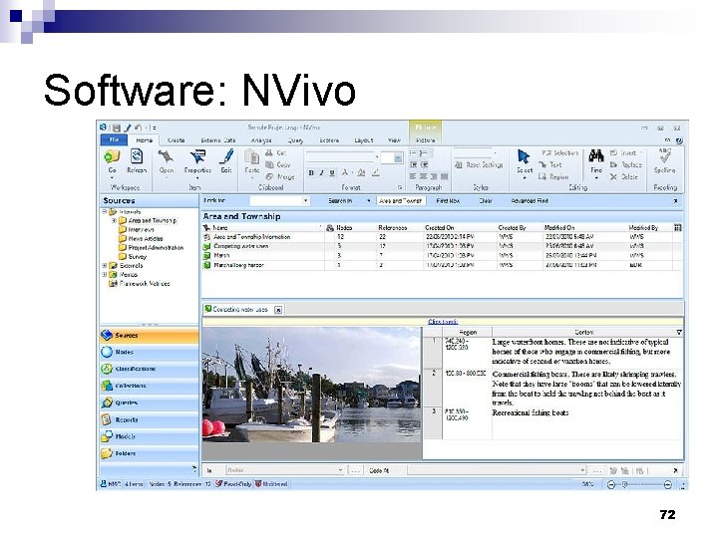The height and width of the screenshot is (538, 718).
Task: Click the PDF Selection option
Action: [x=559, y=152]
